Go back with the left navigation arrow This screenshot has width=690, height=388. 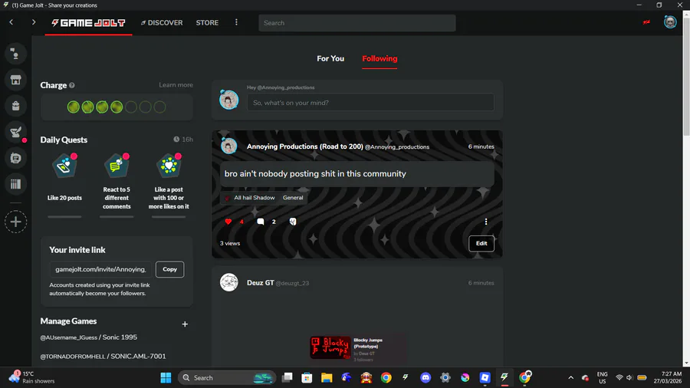point(11,22)
